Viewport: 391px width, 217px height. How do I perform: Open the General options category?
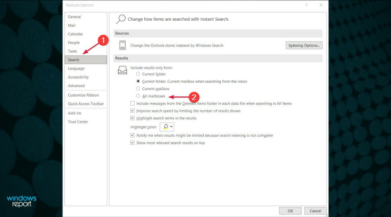[x=86, y=16]
